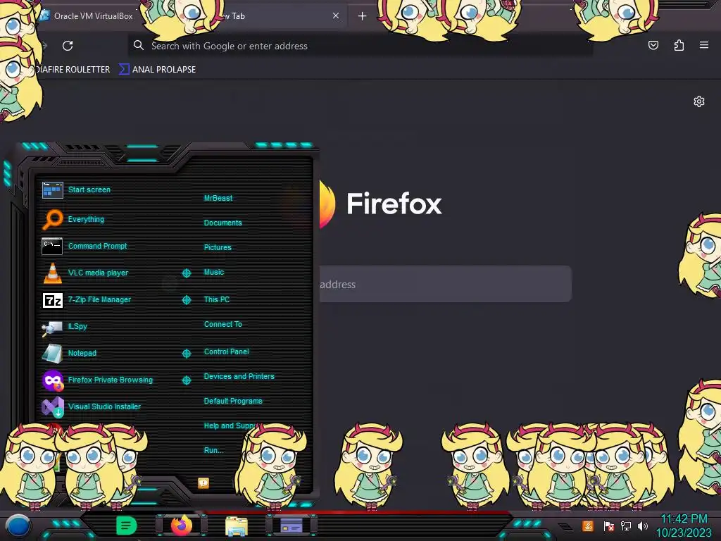The width and height of the screenshot is (721, 541).
Task: Open green app on taskbar
Action: pos(126,526)
